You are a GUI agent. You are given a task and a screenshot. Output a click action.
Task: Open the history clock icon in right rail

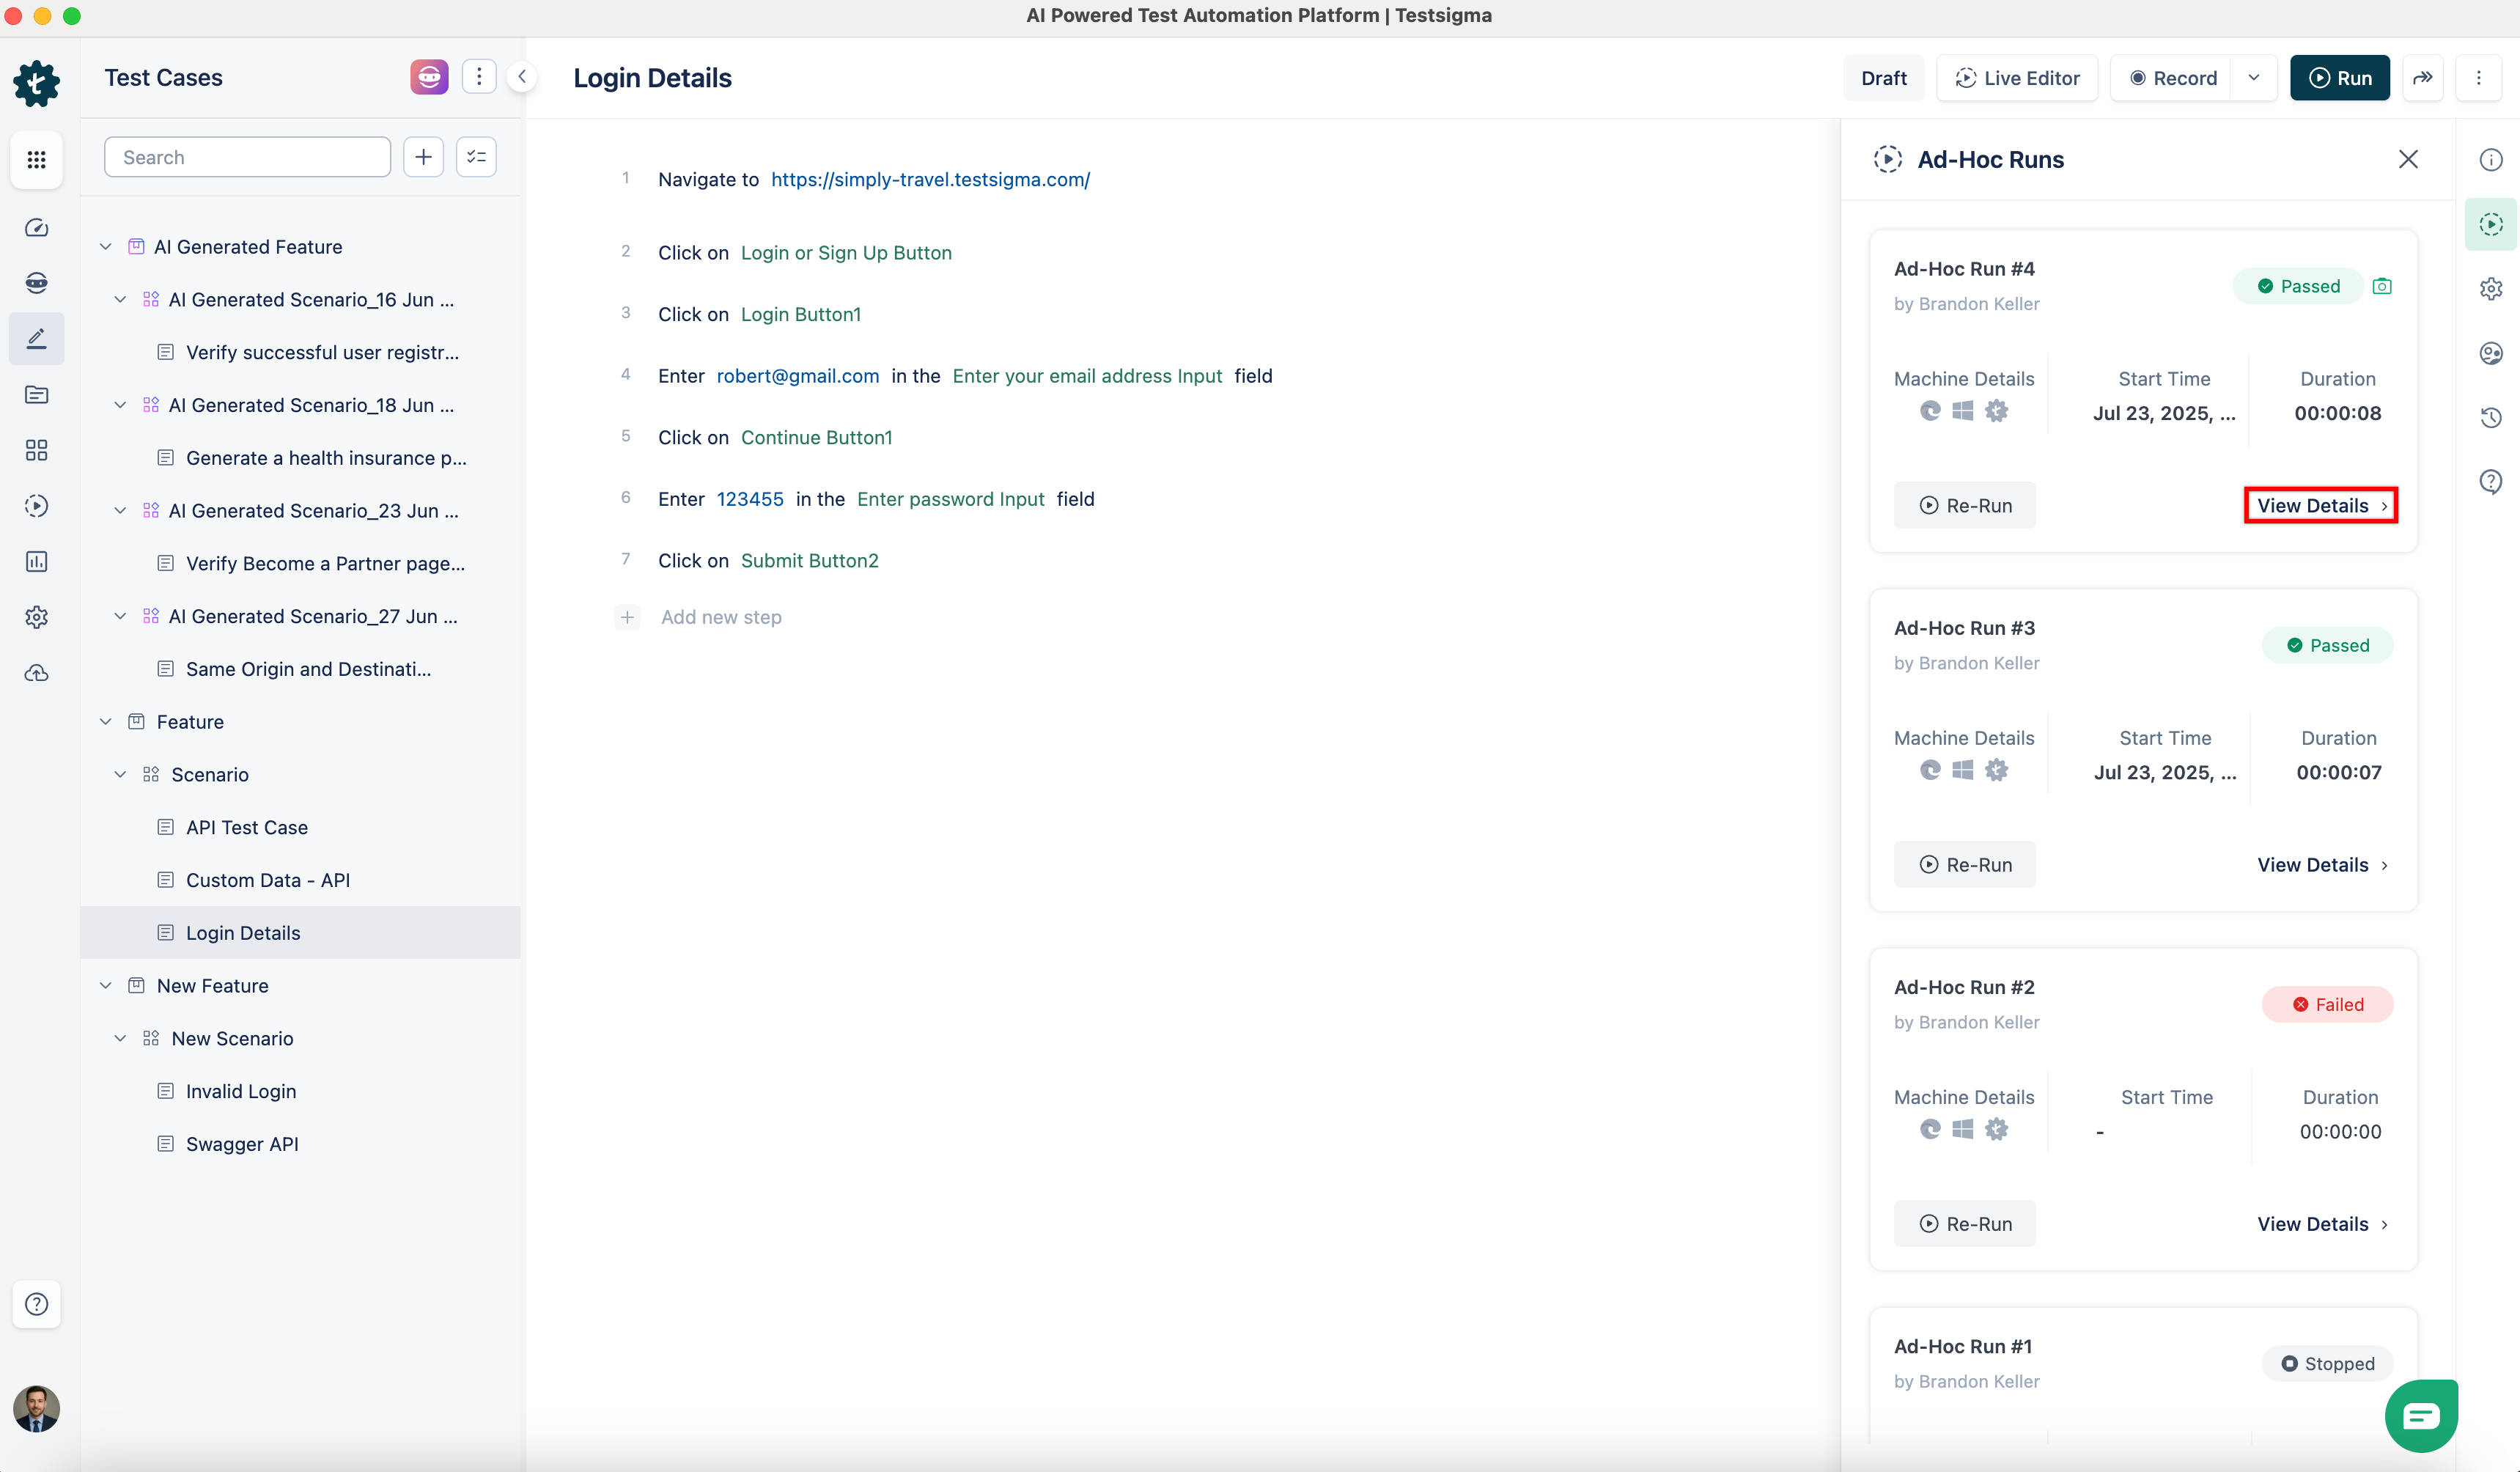(2490, 417)
